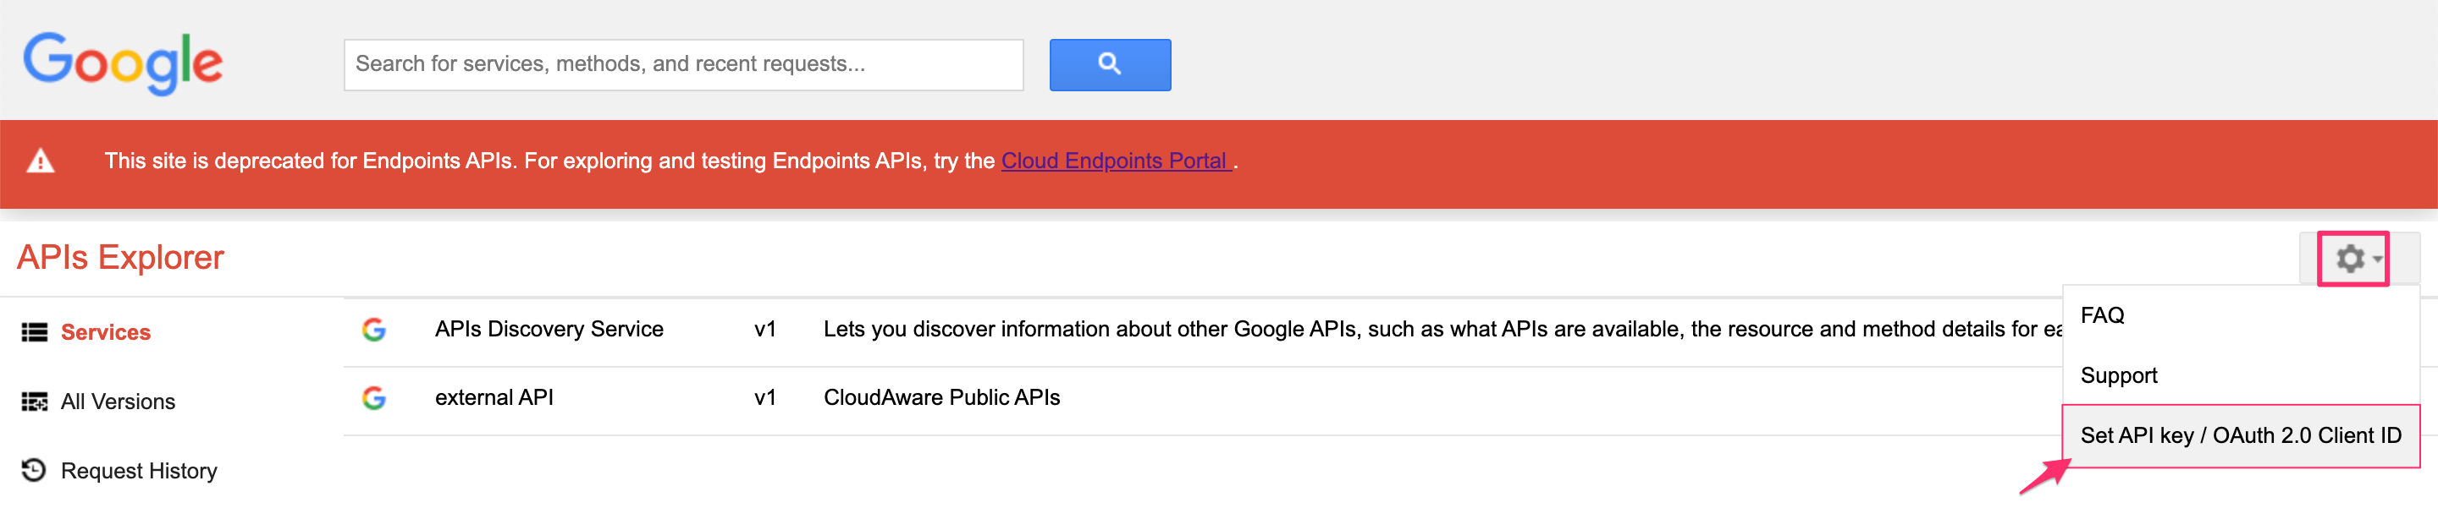Click the Google G icon beside APIs Discovery Service
Viewport: 2438px width, 519px height.
375,329
